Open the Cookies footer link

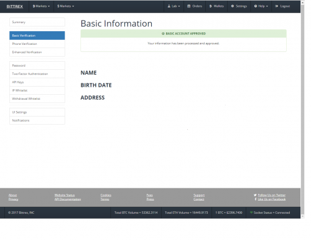tap(106, 195)
